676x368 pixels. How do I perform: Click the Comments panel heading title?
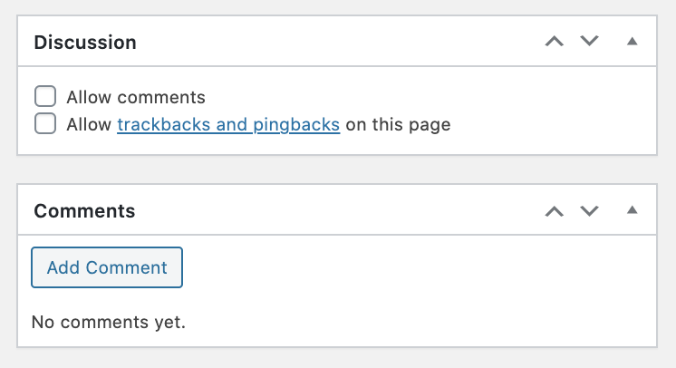(84, 212)
